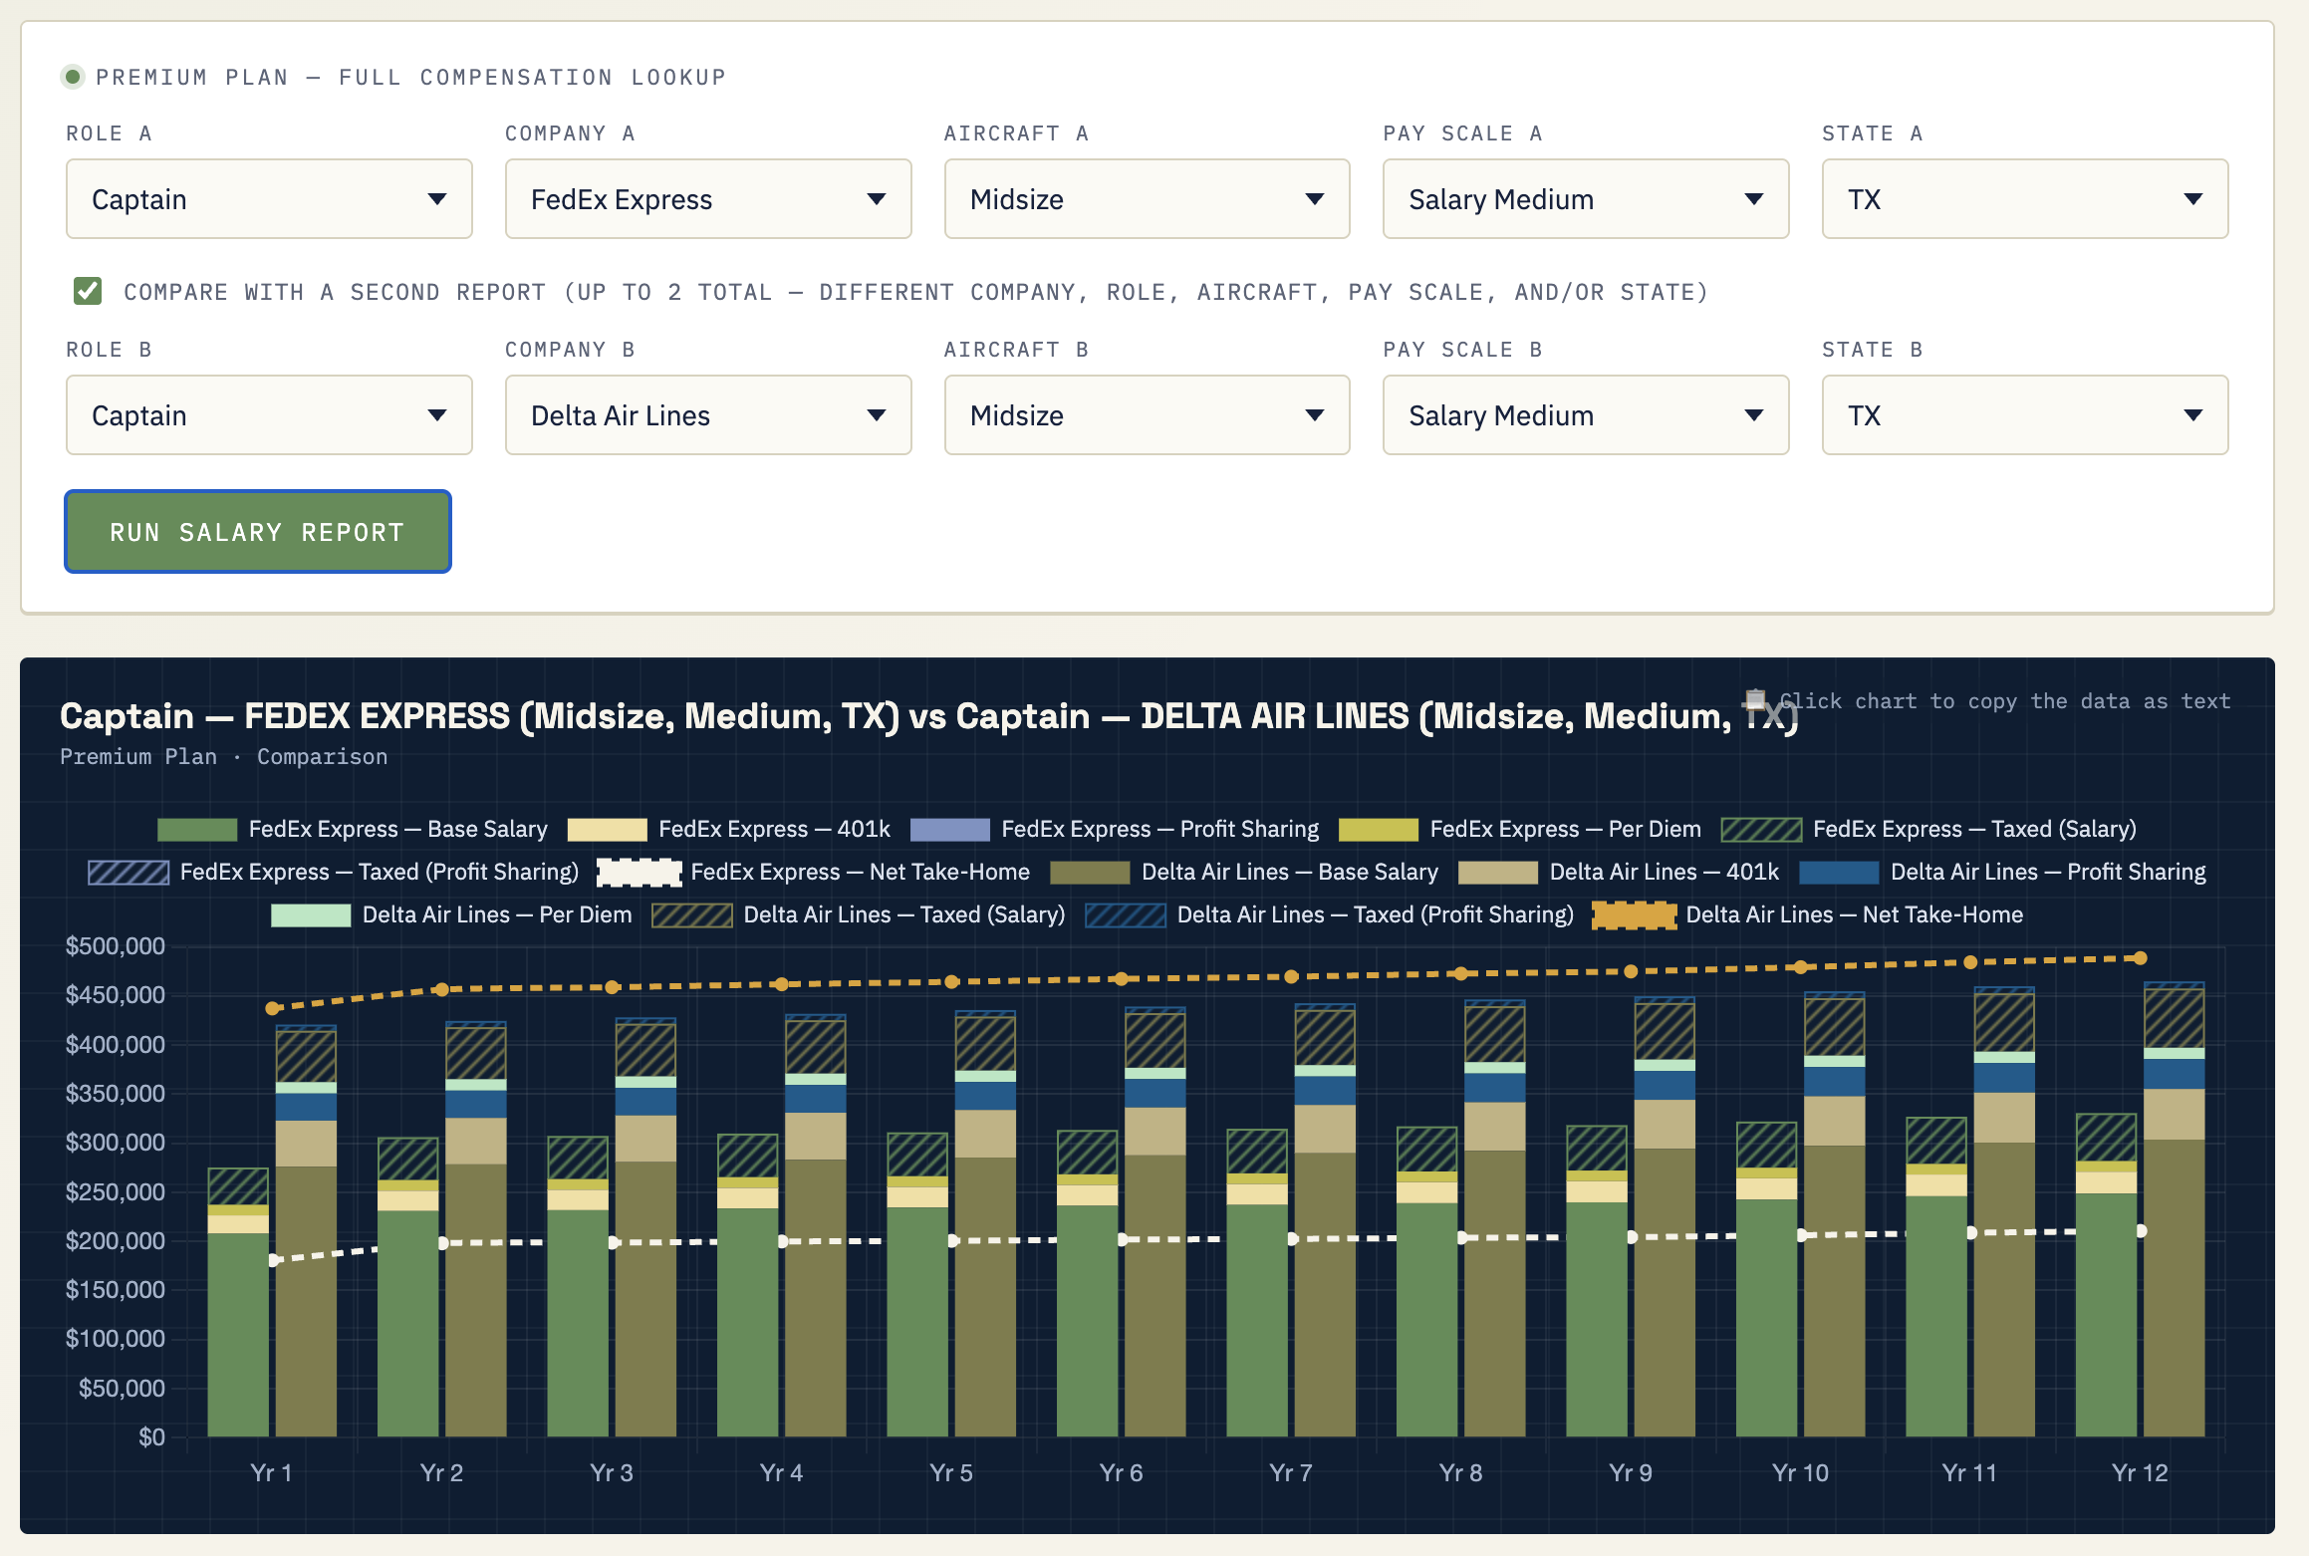Expand Aircraft A dropdown set to Midsize
The height and width of the screenshot is (1556, 2309).
click(1148, 199)
